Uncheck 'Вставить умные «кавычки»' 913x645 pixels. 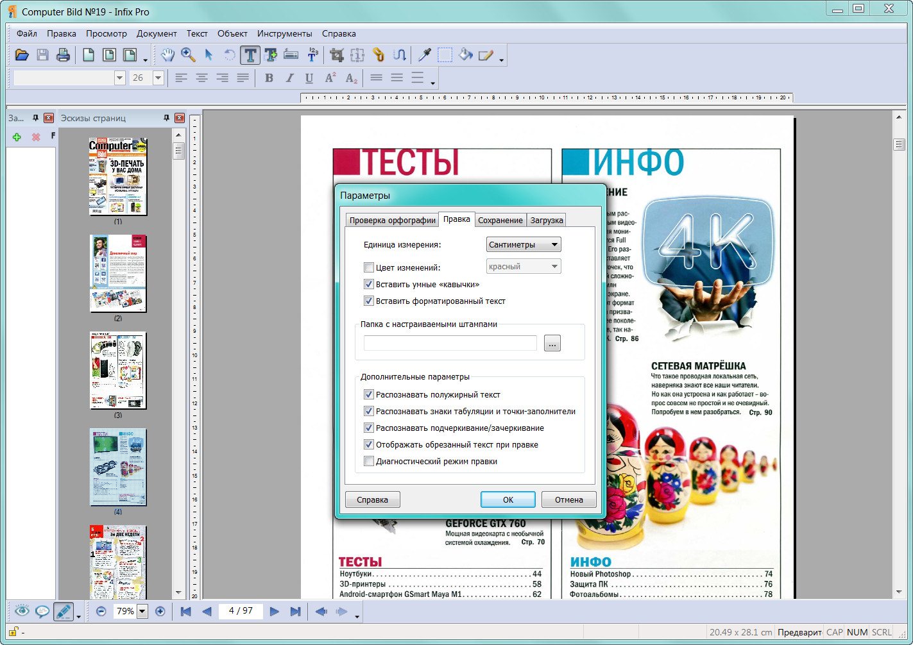[x=369, y=284]
